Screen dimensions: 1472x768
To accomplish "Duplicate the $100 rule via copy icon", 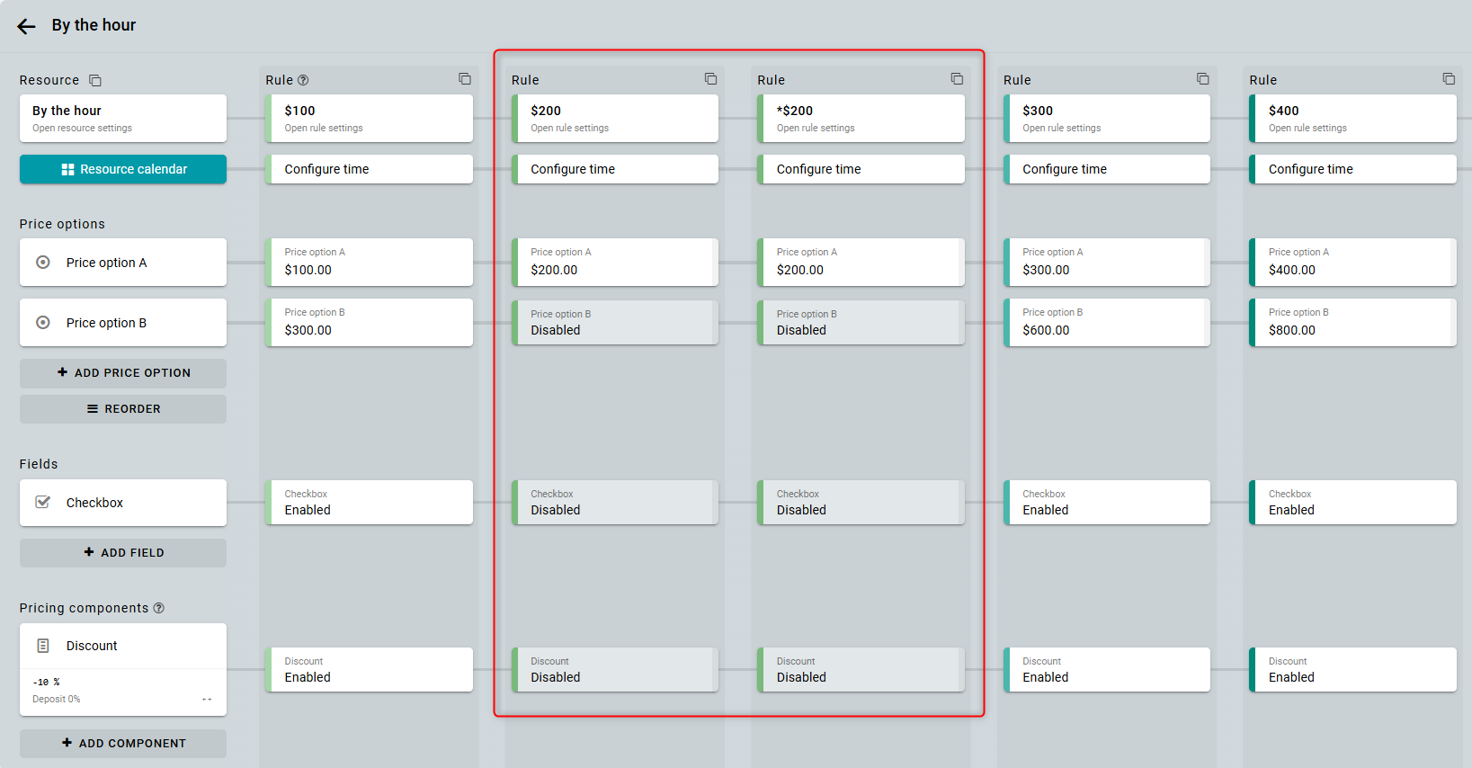I will tap(464, 79).
